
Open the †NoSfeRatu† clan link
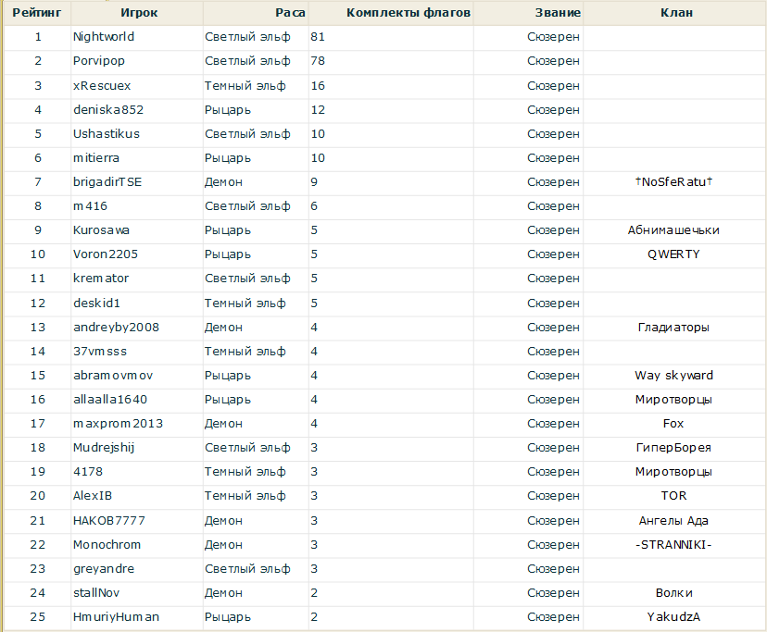[674, 182]
